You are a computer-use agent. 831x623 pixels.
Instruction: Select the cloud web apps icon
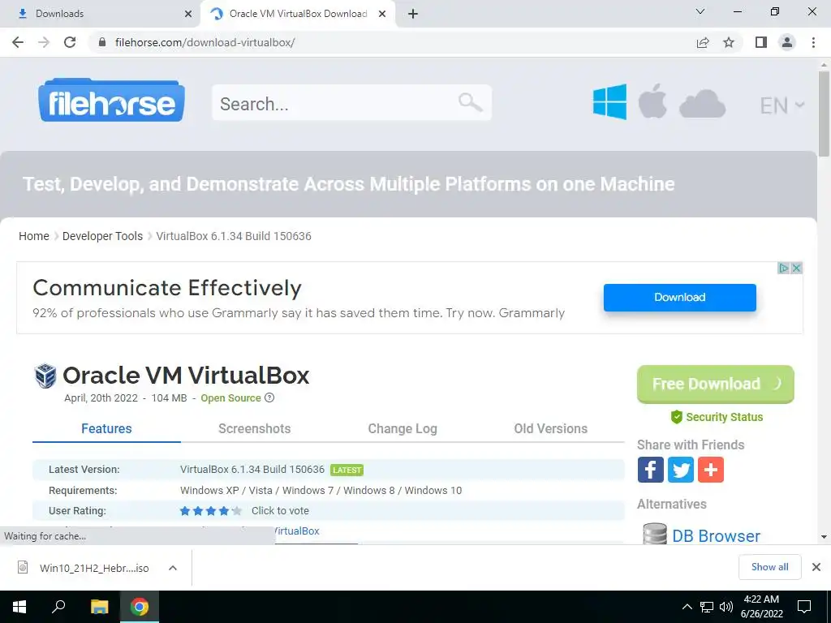pos(702,103)
